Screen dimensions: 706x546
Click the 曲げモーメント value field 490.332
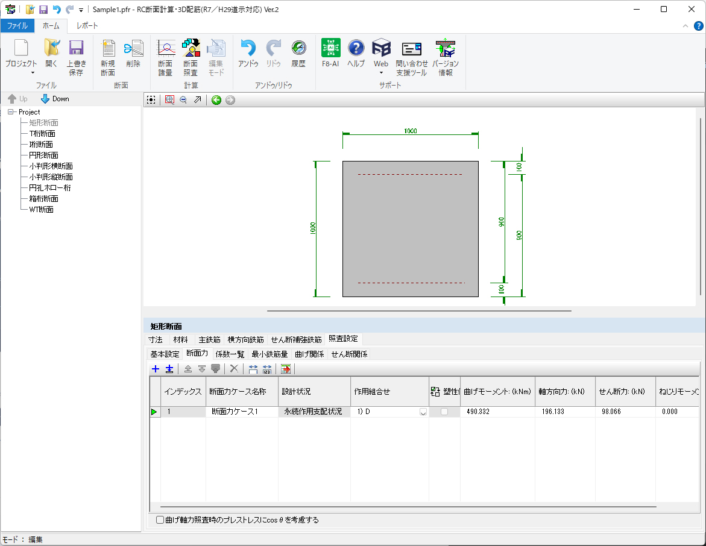pos(496,412)
